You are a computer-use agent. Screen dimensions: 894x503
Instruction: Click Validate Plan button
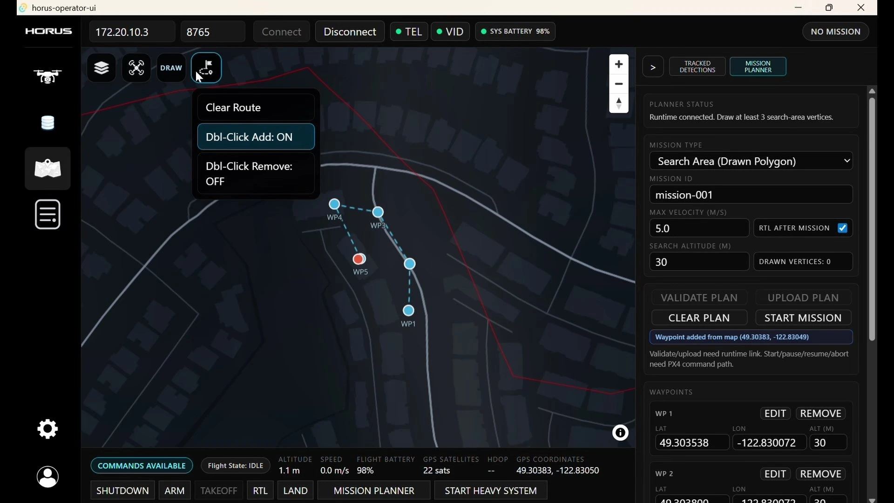click(699, 298)
